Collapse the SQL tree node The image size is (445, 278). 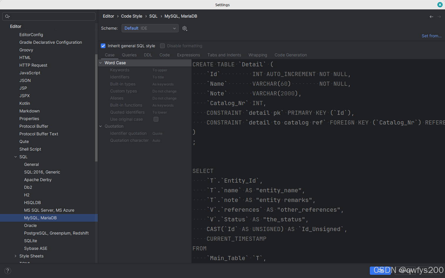pyautogui.click(x=16, y=157)
